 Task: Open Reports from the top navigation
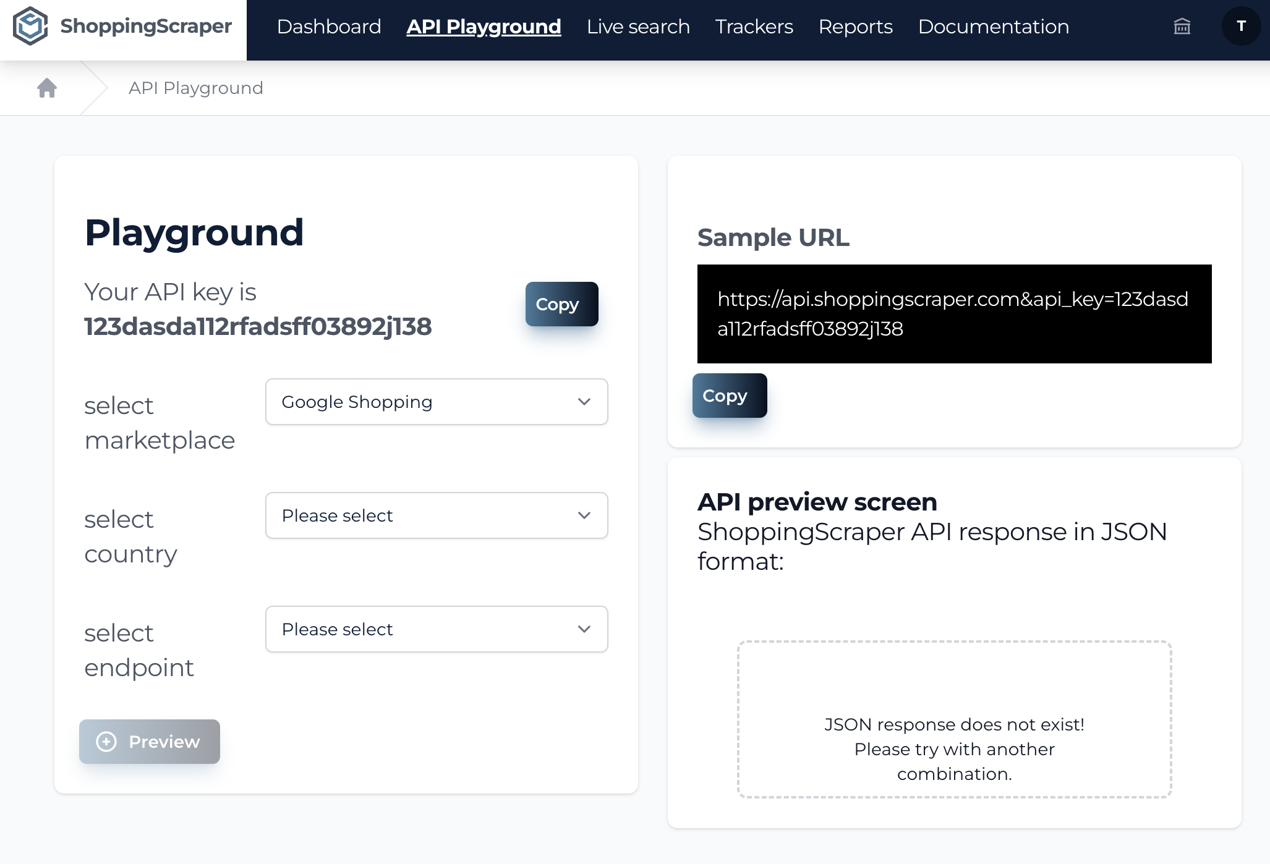pyautogui.click(x=855, y=27)
